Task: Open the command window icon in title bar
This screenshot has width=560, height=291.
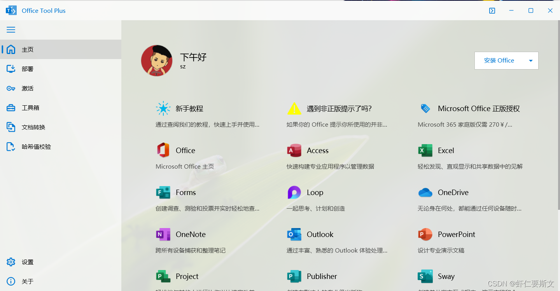Action: click(492, 11)
